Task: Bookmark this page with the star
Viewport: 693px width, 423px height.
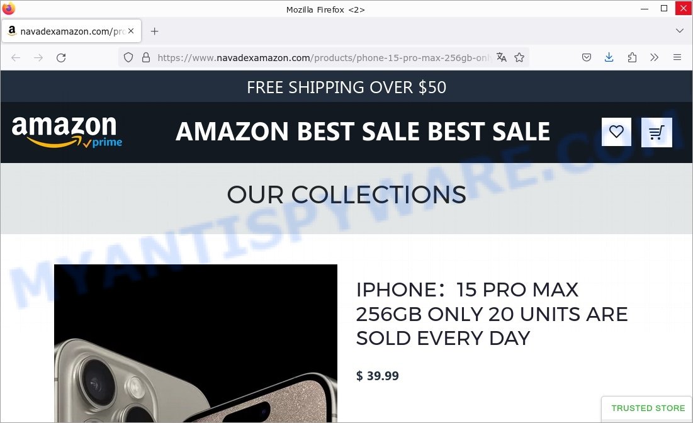Action: point(519,57)
